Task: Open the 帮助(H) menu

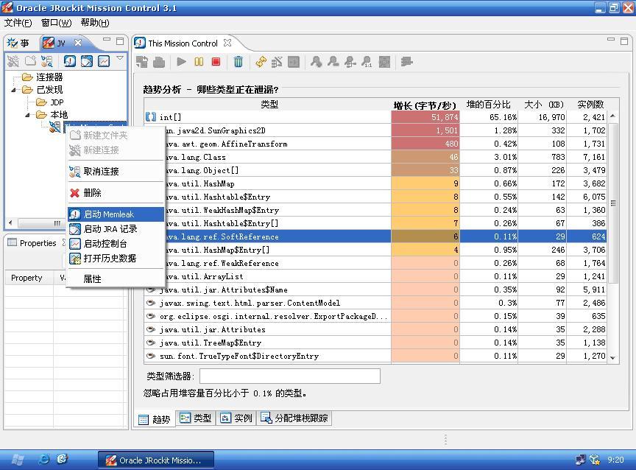Action: [x=95, y=23]
